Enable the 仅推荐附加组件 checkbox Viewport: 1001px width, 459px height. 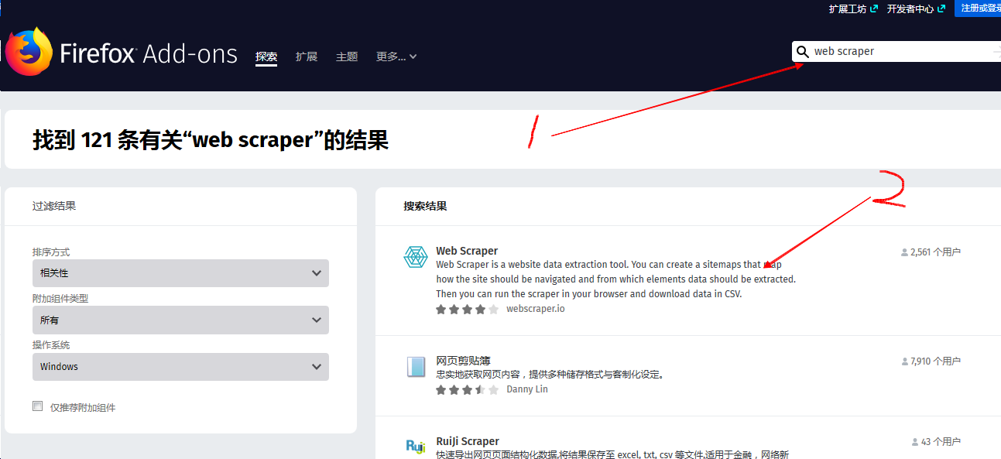[x=37, y=406]
